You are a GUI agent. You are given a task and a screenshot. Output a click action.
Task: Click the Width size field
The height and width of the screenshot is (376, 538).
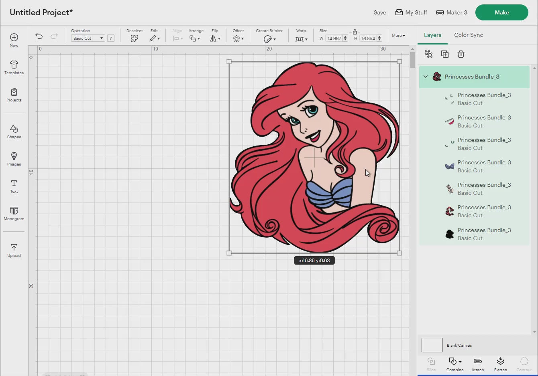[x=334, y=38]
